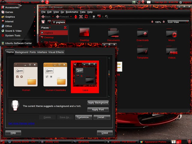Click the Computer icon in toolbar

coord(99,16)
